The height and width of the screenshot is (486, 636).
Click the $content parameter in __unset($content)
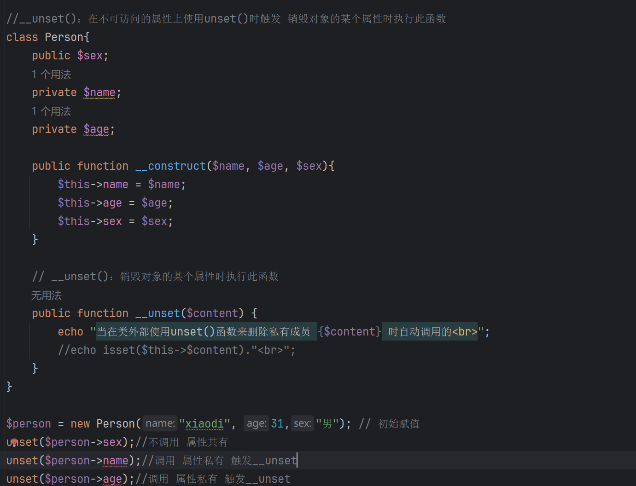(x=212, y=313)
